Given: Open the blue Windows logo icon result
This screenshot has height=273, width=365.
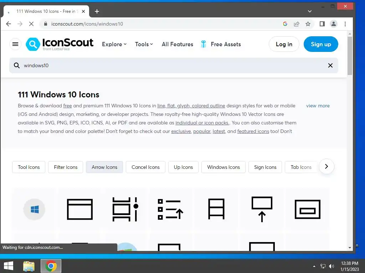Looking at the screenshot, I should click(x=35, y=209).
